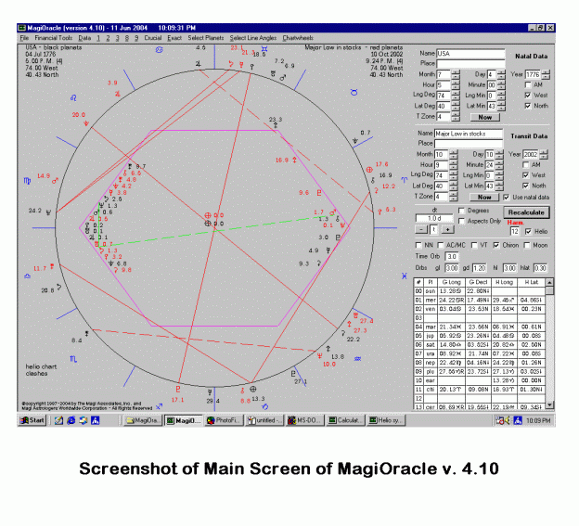Uncheck West in Natal Data

(x=528, y=96)
